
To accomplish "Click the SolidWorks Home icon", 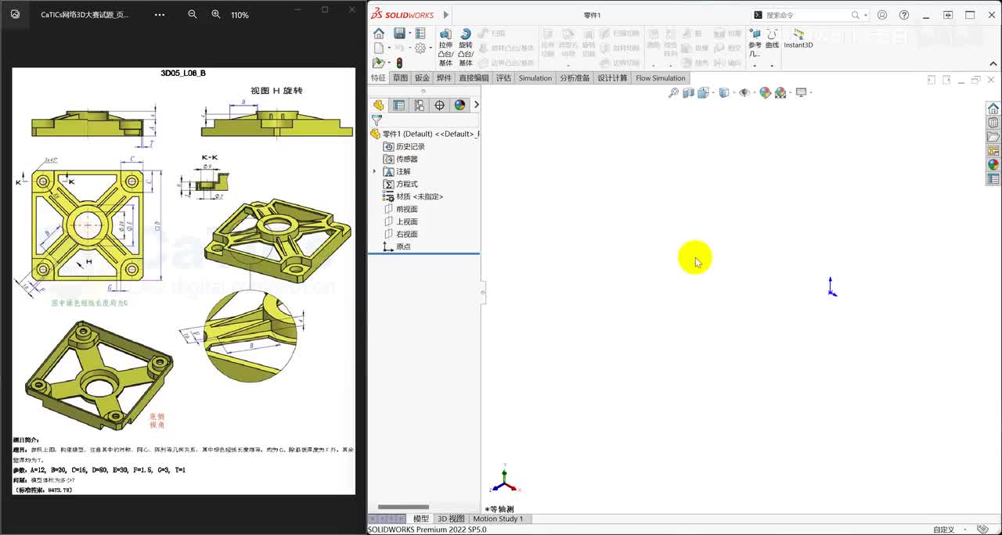I will pos(379,34).
